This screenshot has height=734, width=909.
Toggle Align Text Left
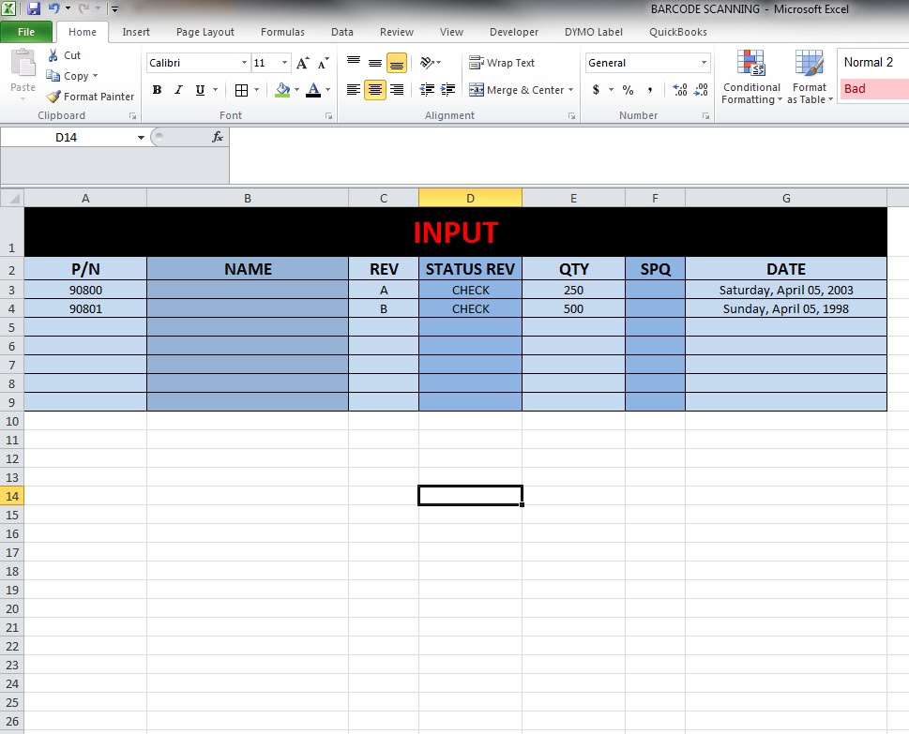(353, 89)
